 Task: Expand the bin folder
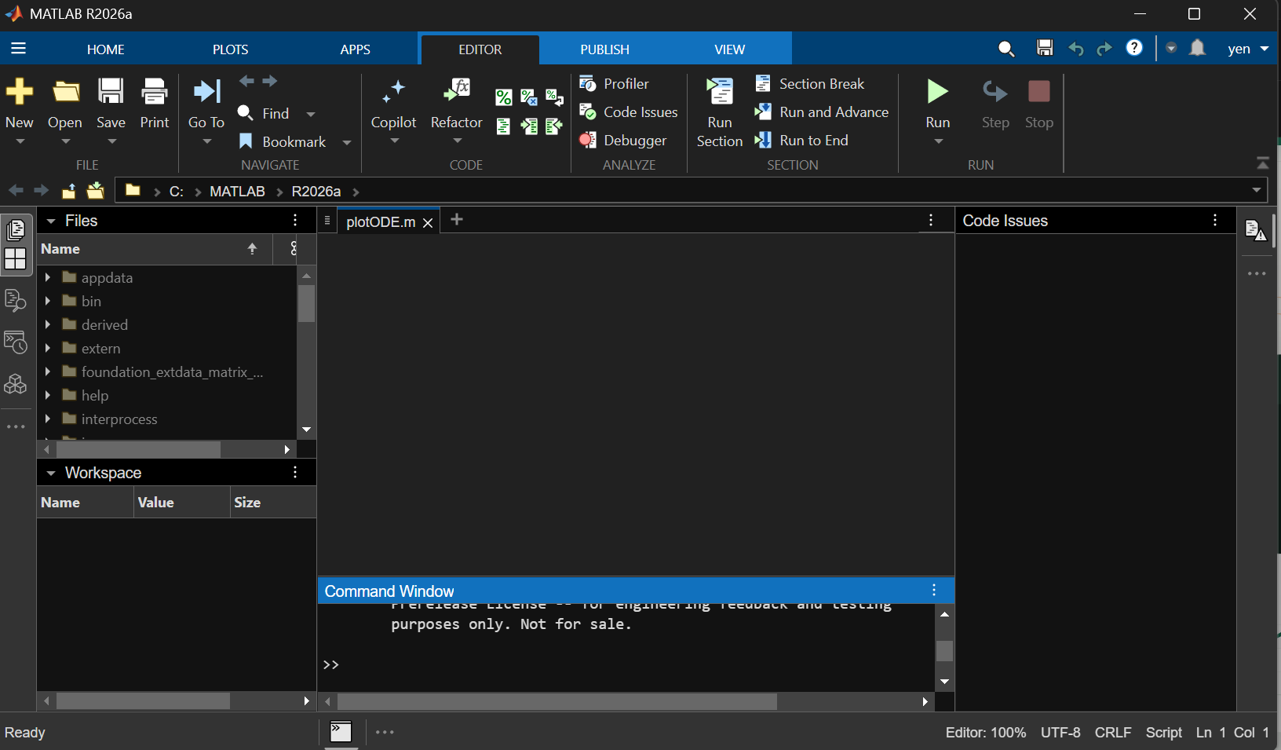click(48, 301)
